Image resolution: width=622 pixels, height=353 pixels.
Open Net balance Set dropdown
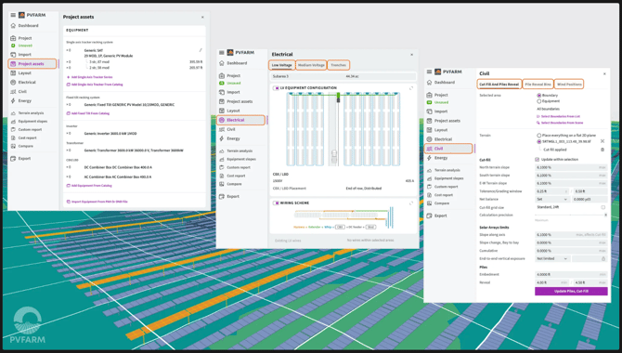[551, 200]
